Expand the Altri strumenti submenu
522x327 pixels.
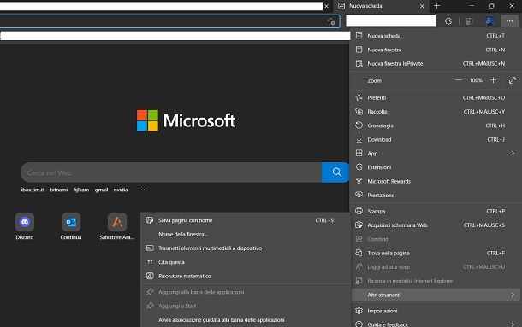(435, 295)
